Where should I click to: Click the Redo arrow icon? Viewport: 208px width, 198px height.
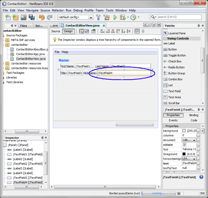(50, 17)
